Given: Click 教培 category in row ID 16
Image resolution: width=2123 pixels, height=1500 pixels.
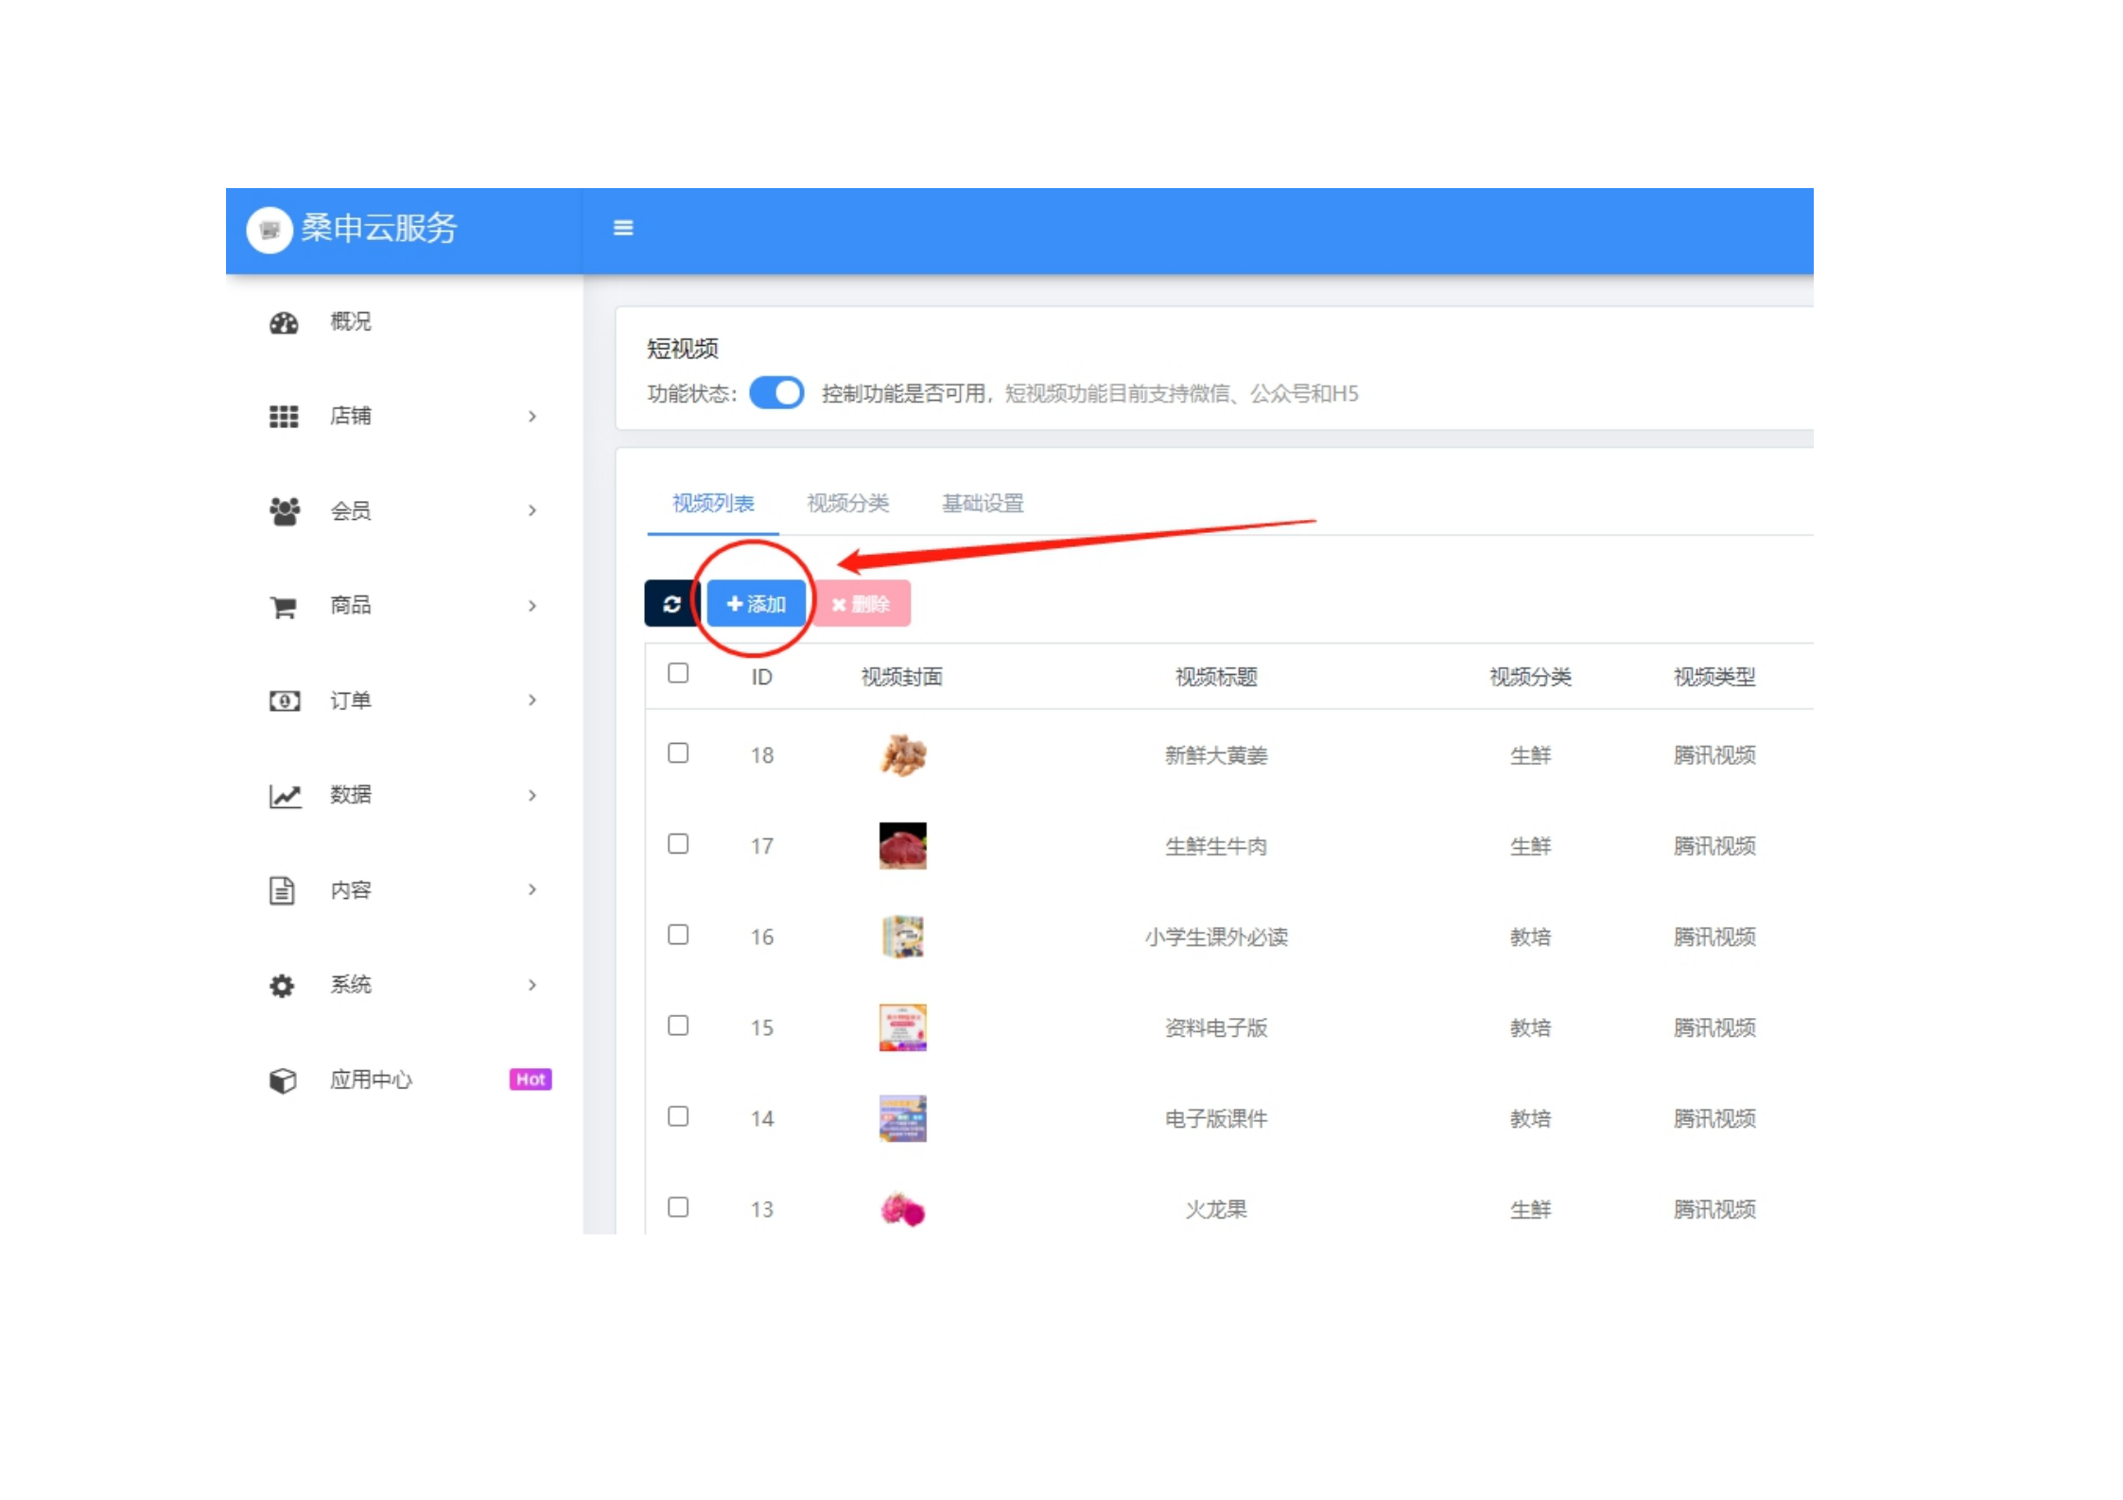Looking at the screenshot, I should click(1531, 937).
